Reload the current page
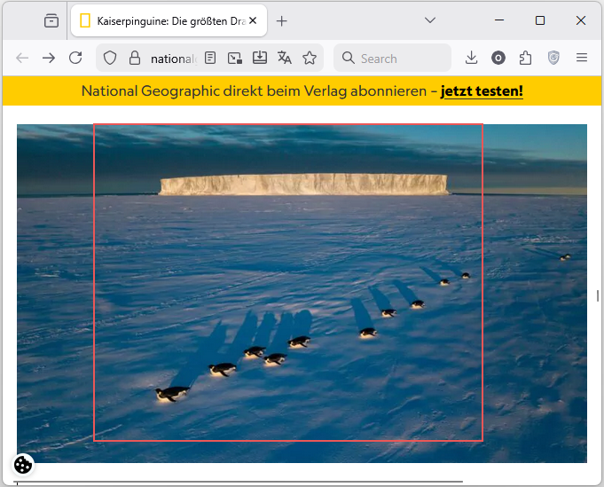Viewport: 604px width, 487px height. (x=75, y=58)
